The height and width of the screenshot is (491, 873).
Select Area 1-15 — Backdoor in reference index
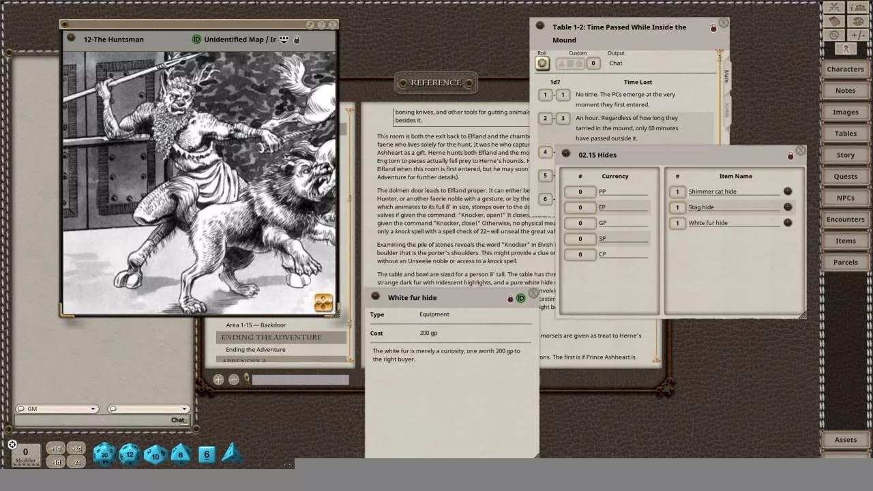256,325
